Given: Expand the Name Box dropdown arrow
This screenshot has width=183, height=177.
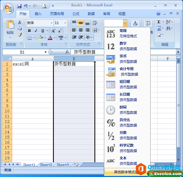Looking at the screenshot, I should (45, 52).
